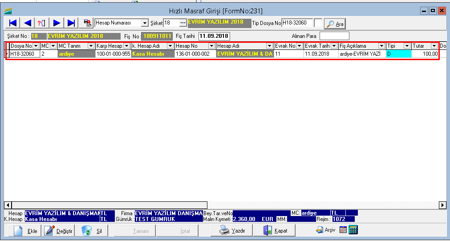Go to the first record with the navigation arrow
Viewport: 450px width, 241px height.
point(13,23)
